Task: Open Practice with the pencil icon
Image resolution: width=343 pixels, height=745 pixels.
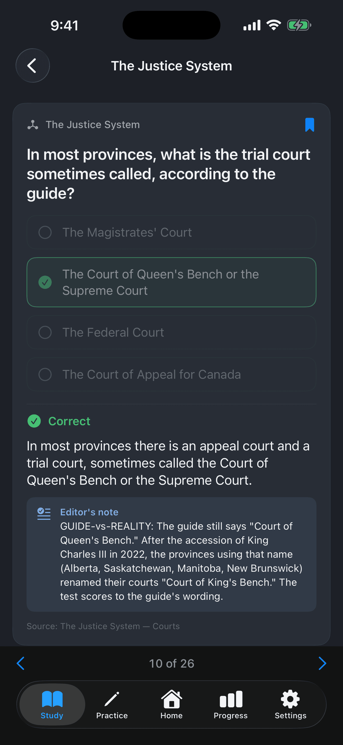Action: pos(112,699)
